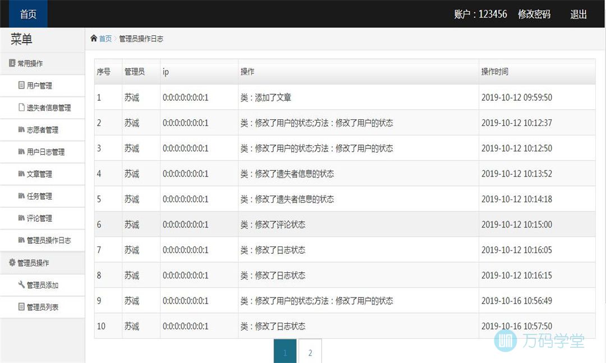Select 评论管理 from the sidebar menu
Viewport: 606px width, 363px height.
click(39, 218)
